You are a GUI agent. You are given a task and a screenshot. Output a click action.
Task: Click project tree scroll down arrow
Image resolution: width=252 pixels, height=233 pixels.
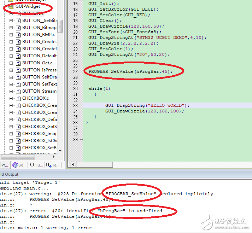[x=60, y=151]
